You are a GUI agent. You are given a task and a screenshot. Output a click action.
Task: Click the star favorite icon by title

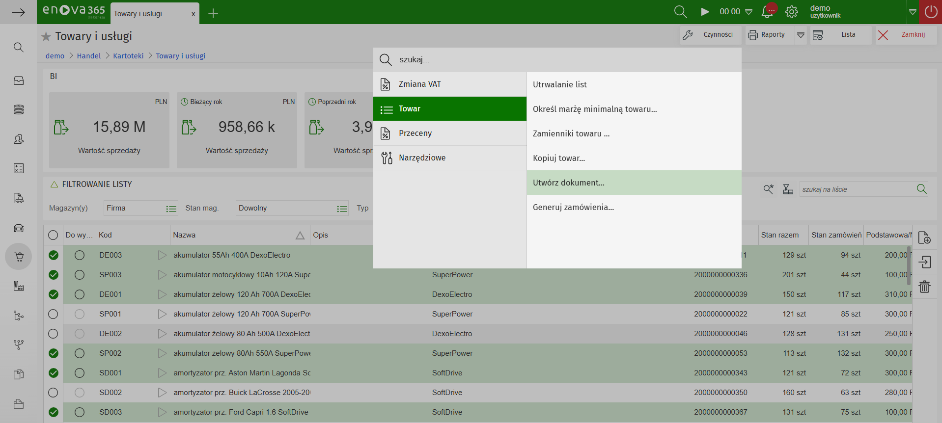pos(46,36)
